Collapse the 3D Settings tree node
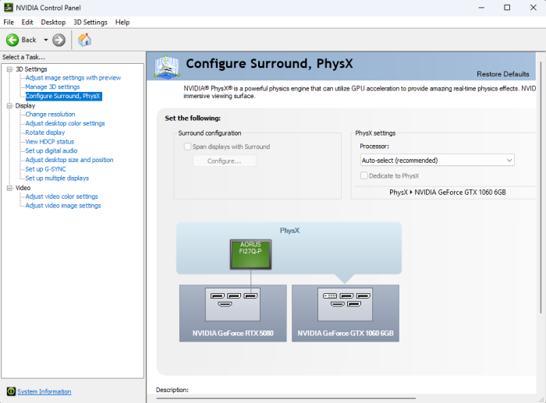Image resolution: width=546 pixels, height=403 pixels. click(9, 69)
